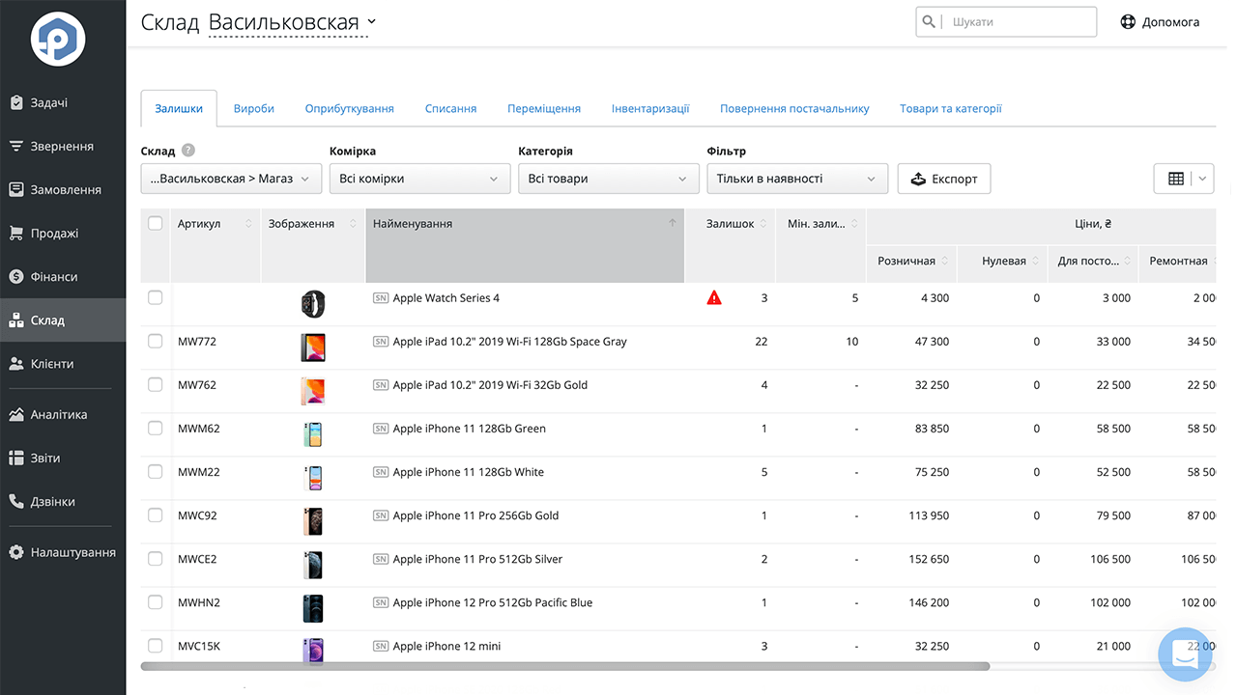
Task: Sort by Мін. залишок column
Action: (853, 223)
